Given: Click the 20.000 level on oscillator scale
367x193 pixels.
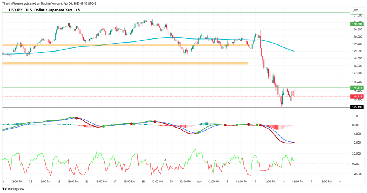Looking at the screenshot, I should [x=356, y=154].
